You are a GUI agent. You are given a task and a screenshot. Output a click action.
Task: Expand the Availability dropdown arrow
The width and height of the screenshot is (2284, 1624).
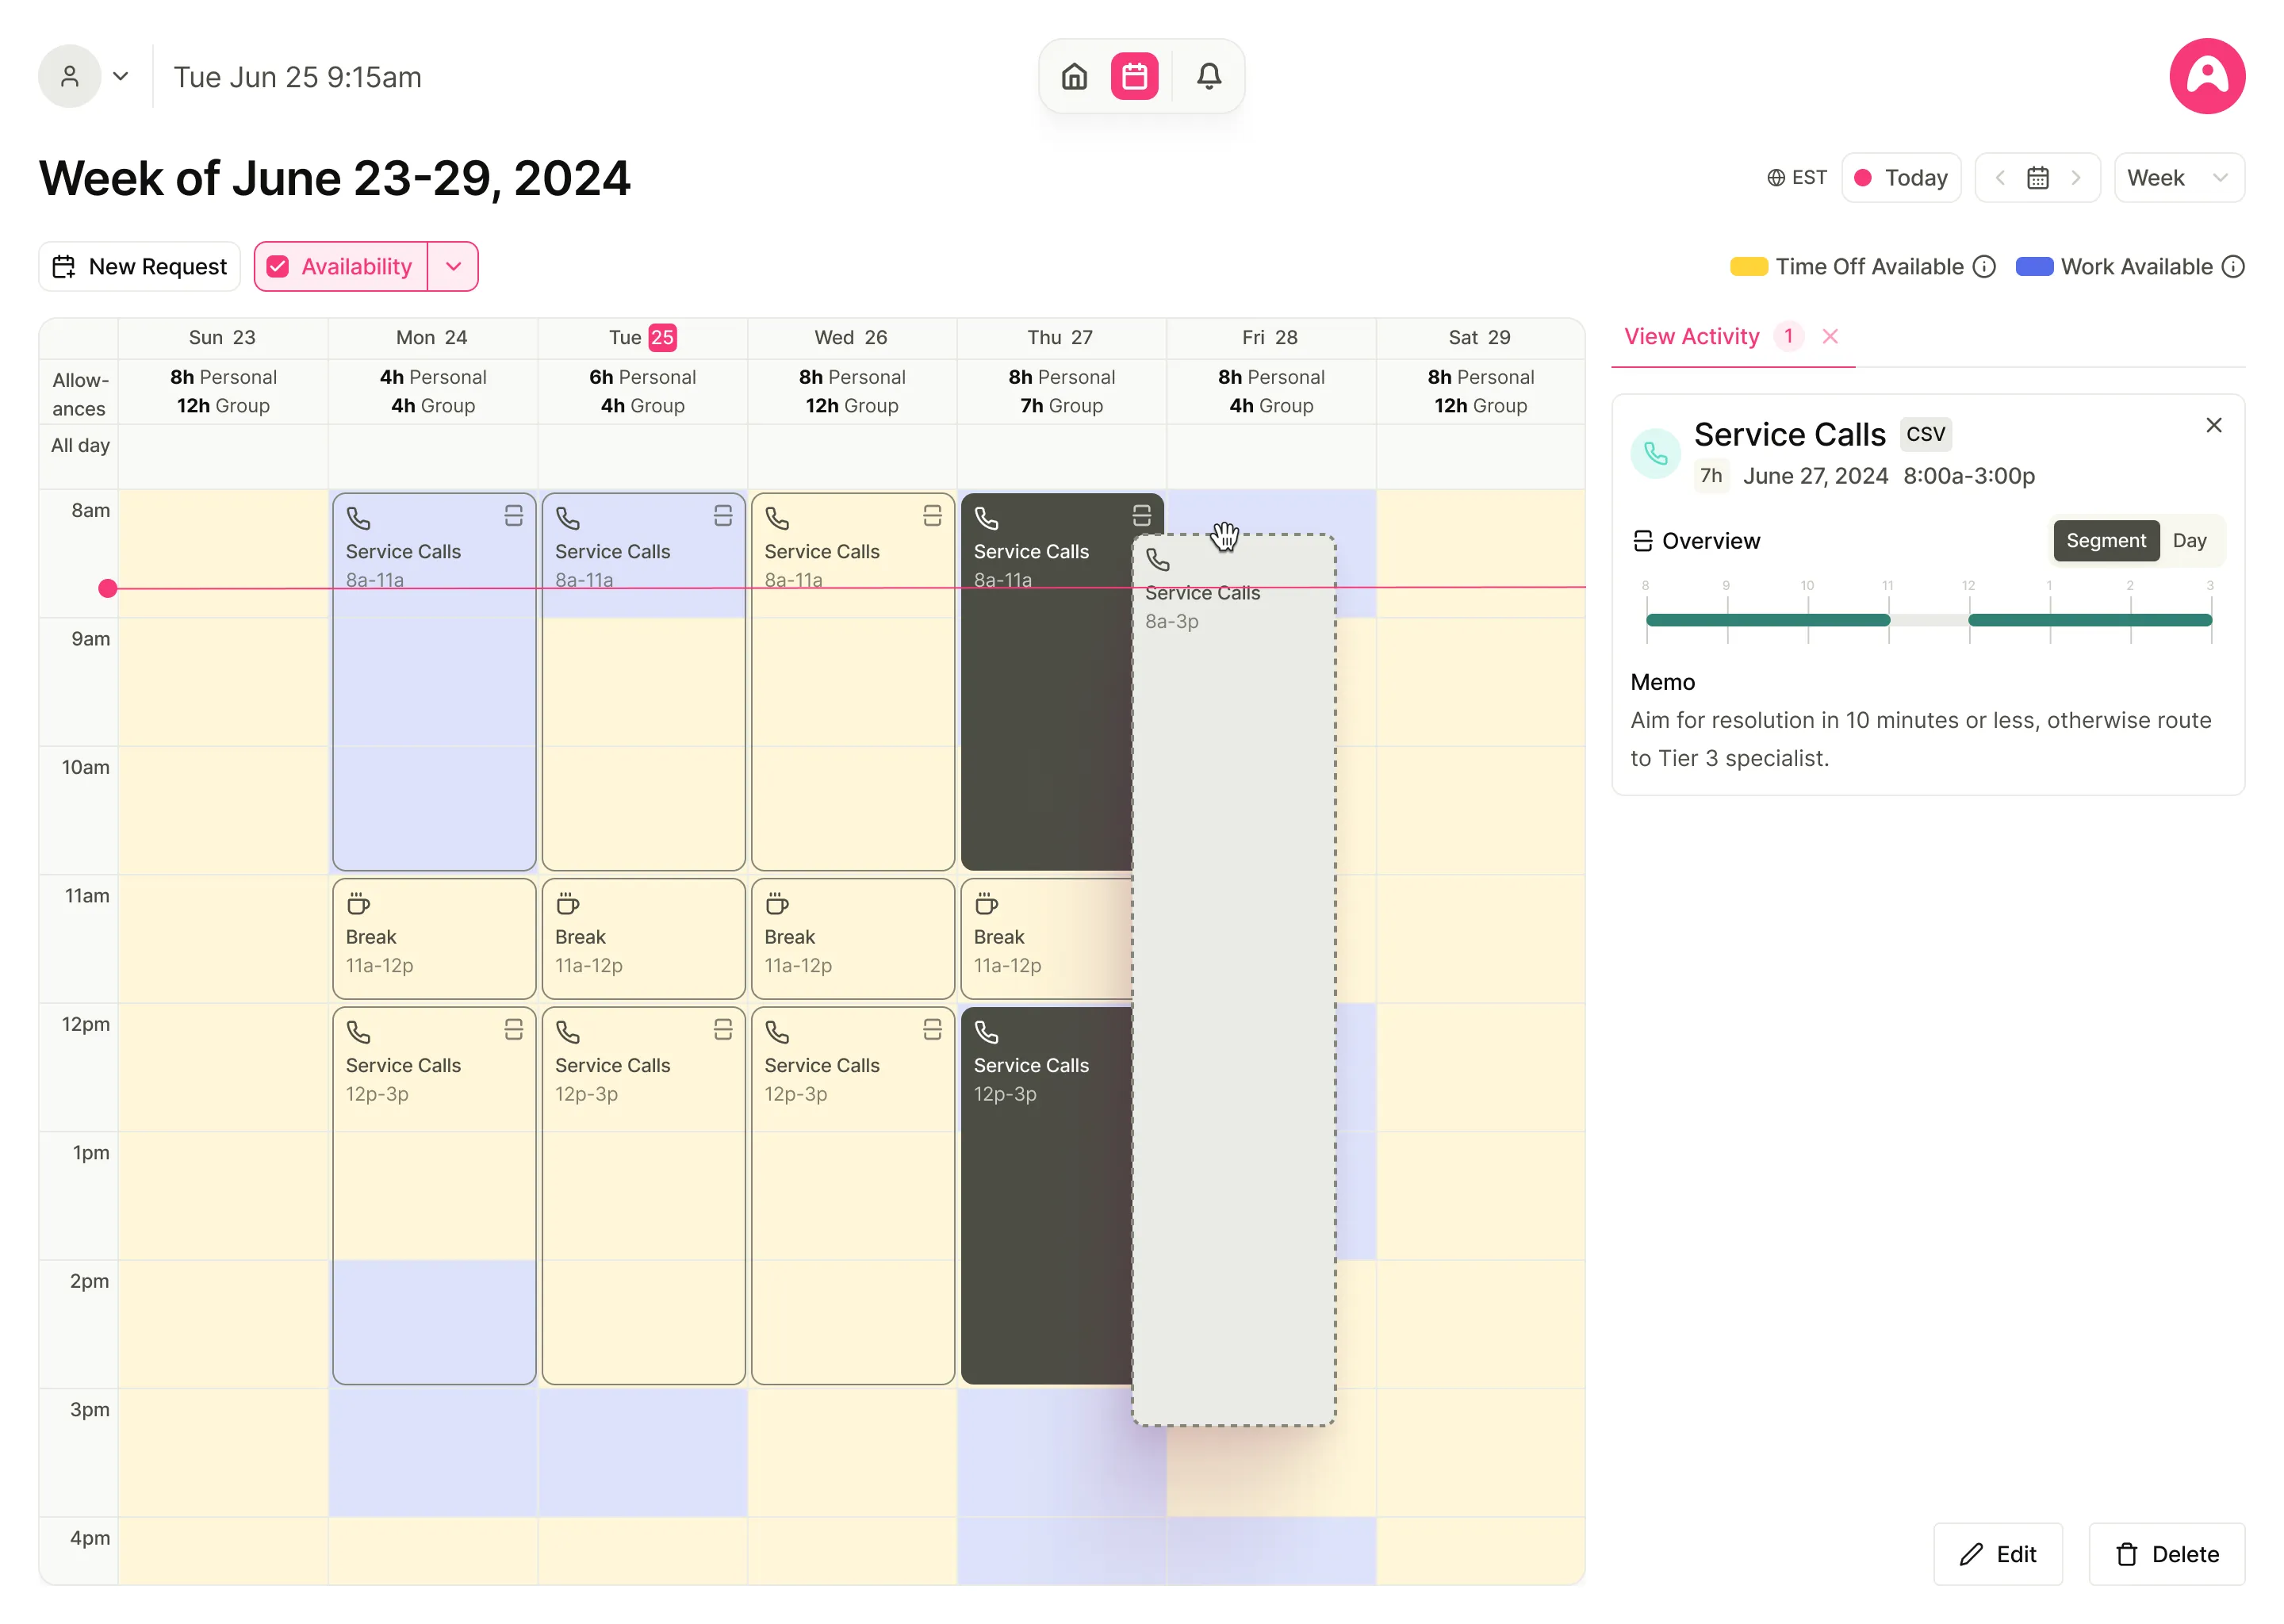coord(454,266)
